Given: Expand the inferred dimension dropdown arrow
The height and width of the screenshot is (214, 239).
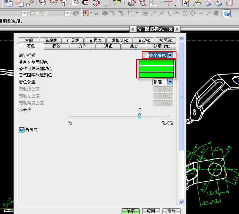Looking at the screenshot, I should pyautogui.click(x=125, y=2).
